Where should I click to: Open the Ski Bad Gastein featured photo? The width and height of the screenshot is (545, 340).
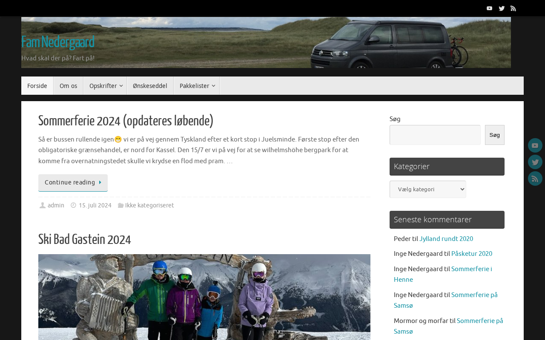point(204,297)
